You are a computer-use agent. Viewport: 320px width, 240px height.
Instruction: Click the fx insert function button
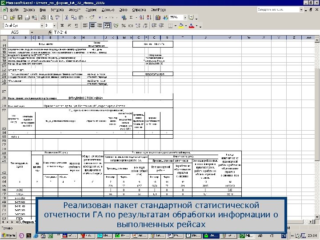(x=50, y=32)
